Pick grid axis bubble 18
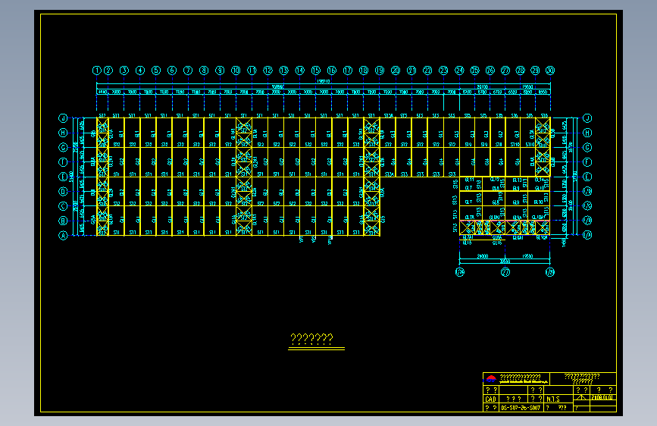Image resolution: width=657 pixels, height=426 pixels. (364, 70)
